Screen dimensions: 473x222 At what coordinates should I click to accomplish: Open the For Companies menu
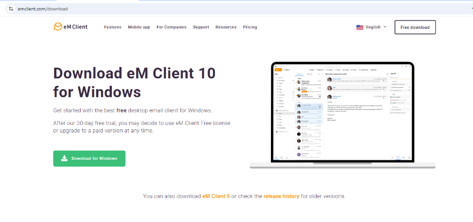(171, 27)
